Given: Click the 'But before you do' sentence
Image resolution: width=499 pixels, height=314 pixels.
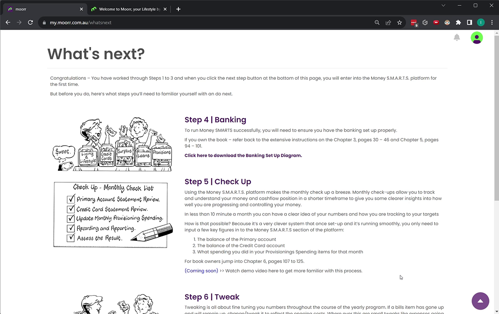Looking at the screenshot, I should (x=141, y=94).
